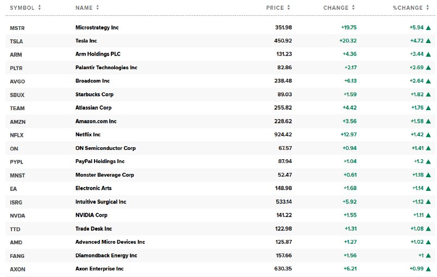The image size is (437, 277).
Task: Open the EA ticker symbol
Action: coord(13,189)
